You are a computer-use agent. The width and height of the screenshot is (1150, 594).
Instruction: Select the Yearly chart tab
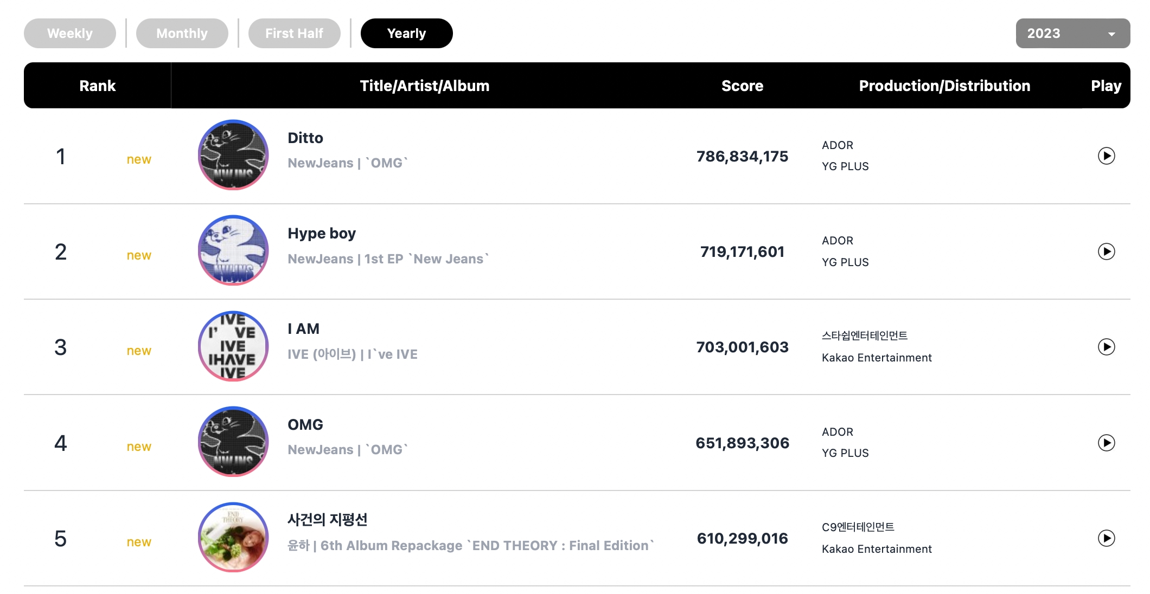tap(406, 33)
